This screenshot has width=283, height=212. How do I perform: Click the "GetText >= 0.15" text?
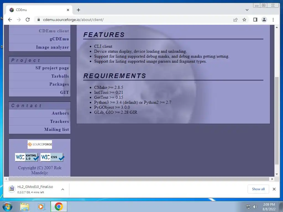tap(108, 97)
